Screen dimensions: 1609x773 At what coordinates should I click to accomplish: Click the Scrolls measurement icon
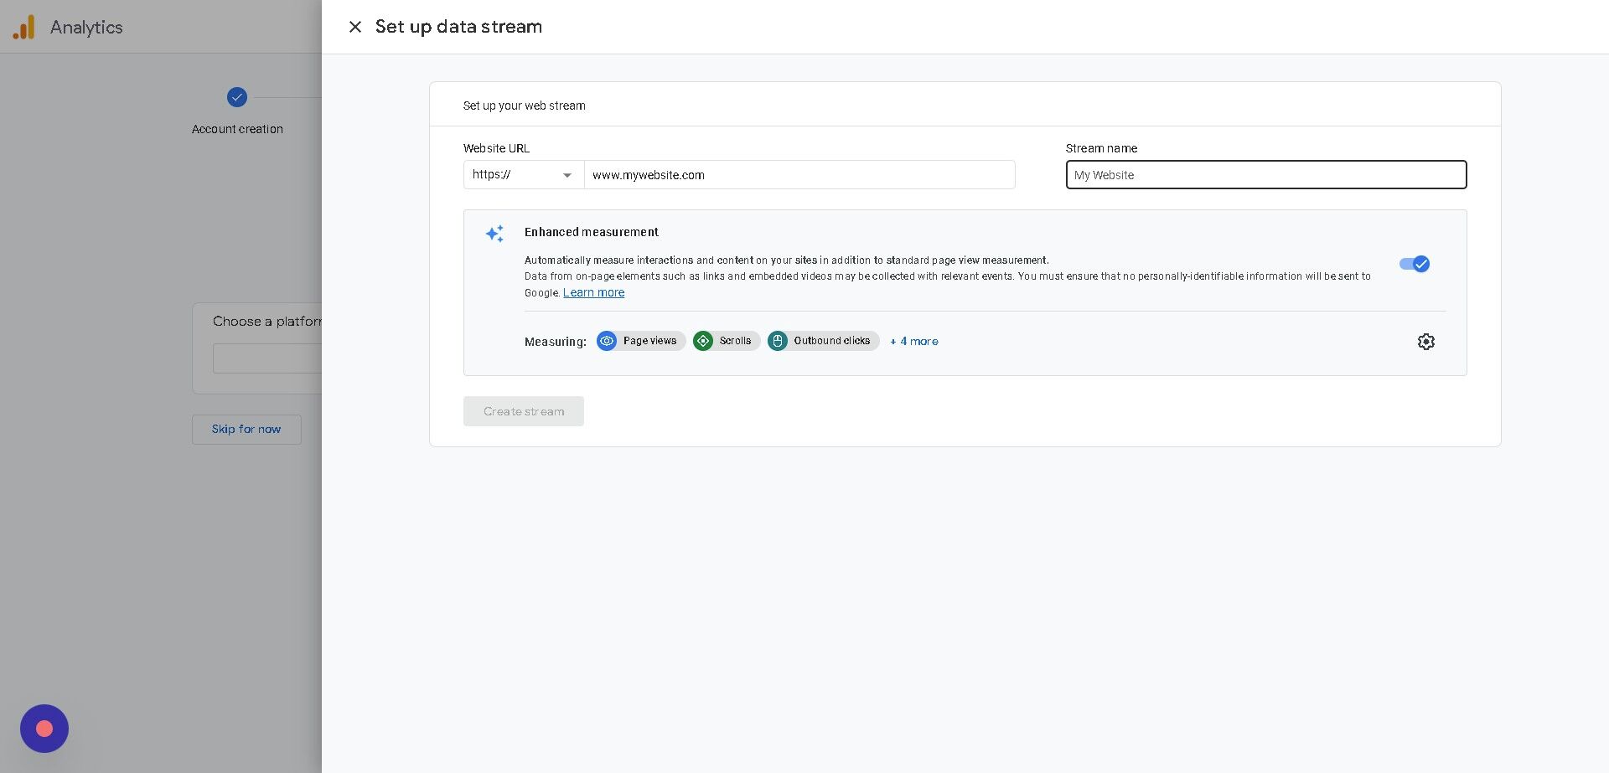[x=703, y=341]
